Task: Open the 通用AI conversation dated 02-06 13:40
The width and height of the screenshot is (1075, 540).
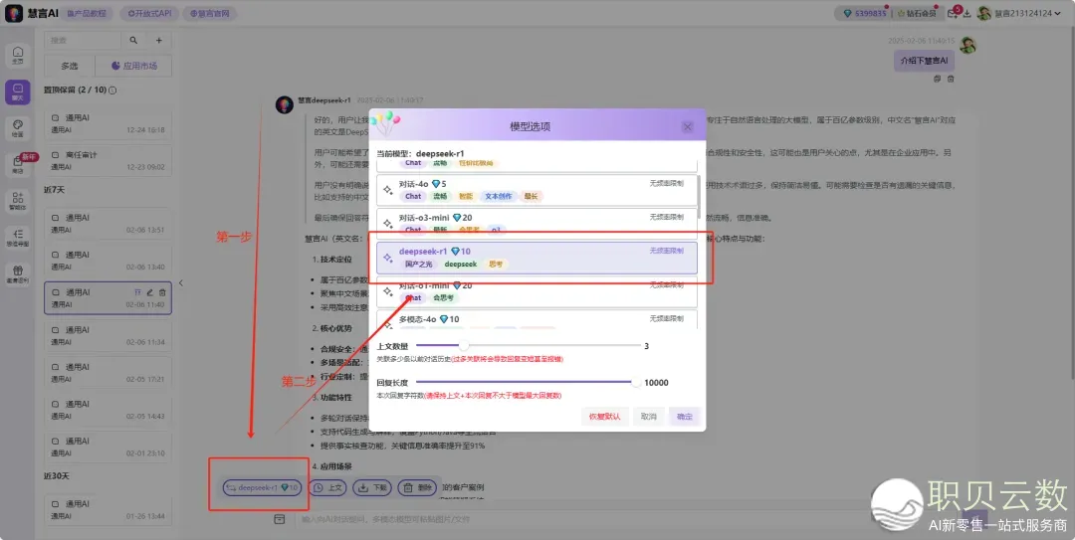Action: [107, 261]
